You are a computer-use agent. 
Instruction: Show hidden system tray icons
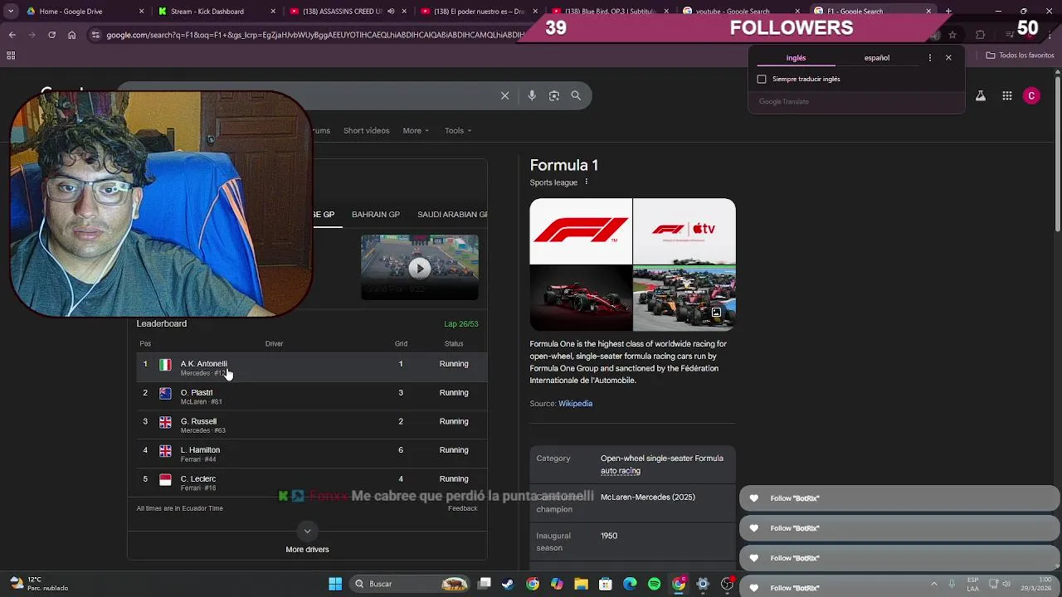pyautogui.click(x=933, y=584)
